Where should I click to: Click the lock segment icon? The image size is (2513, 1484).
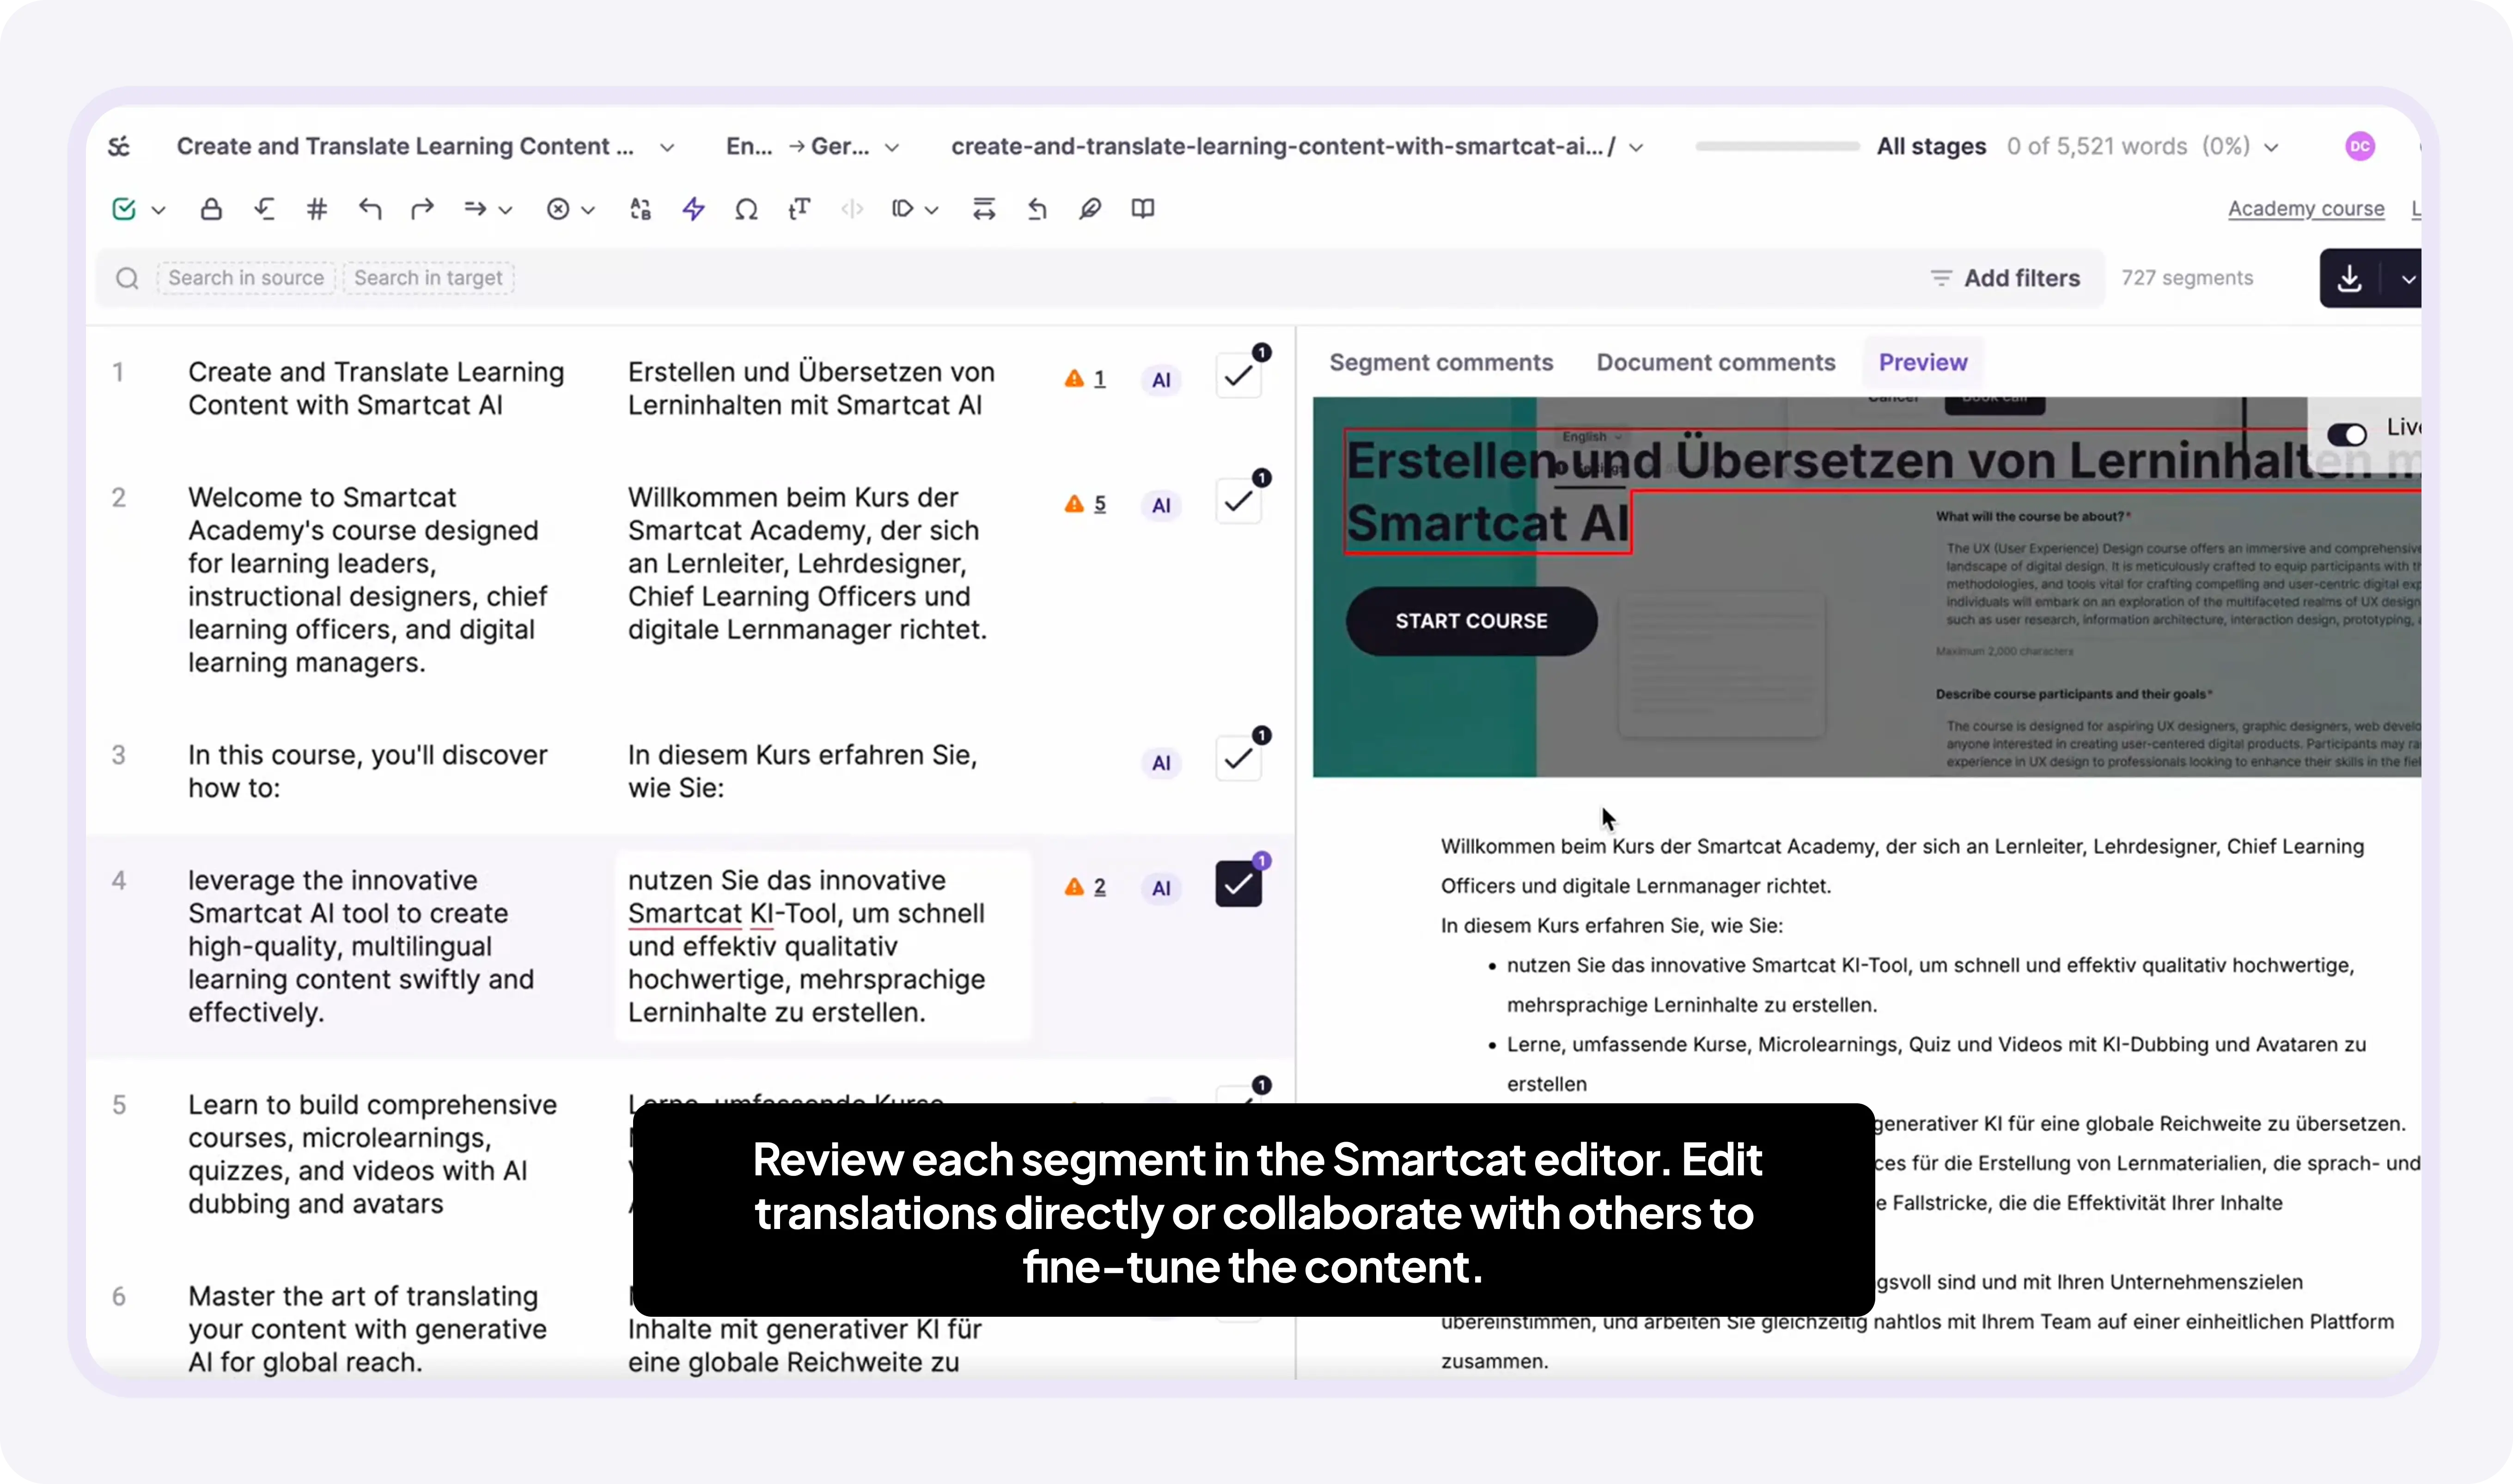coord(211,209)
